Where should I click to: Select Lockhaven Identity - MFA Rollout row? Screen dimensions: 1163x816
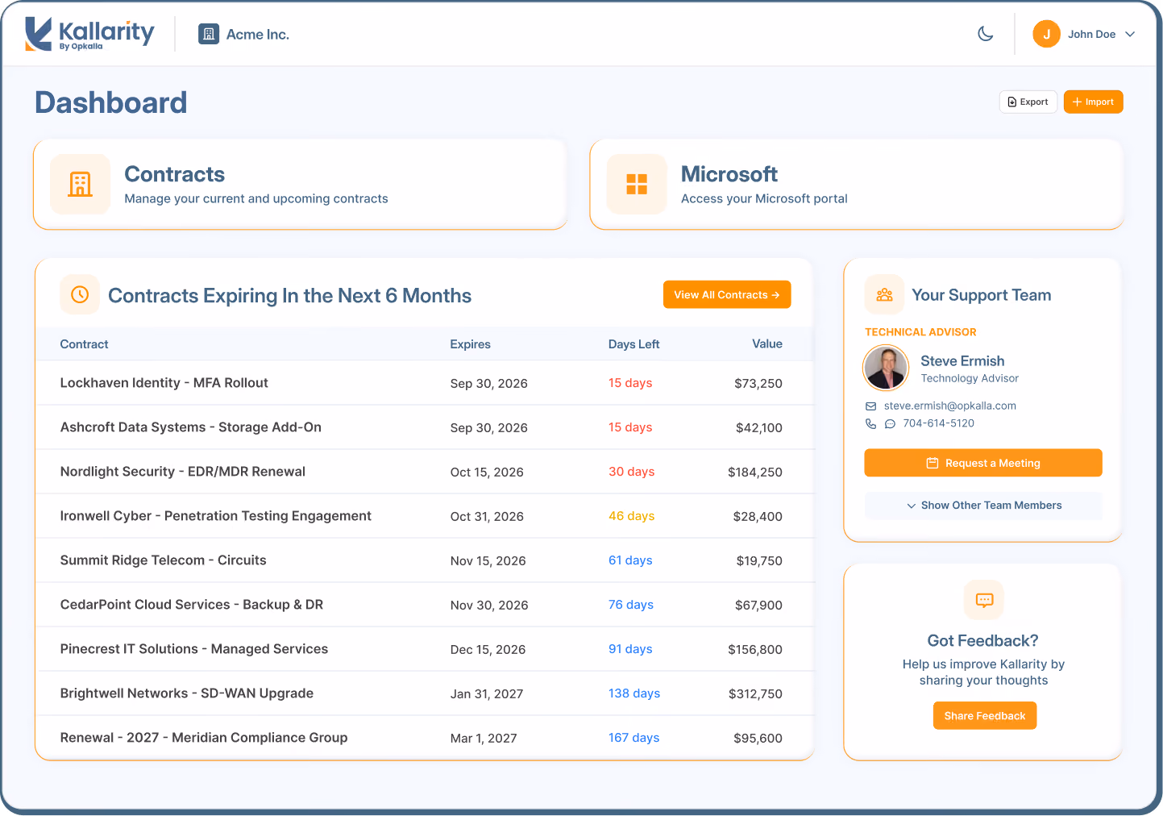425,383
